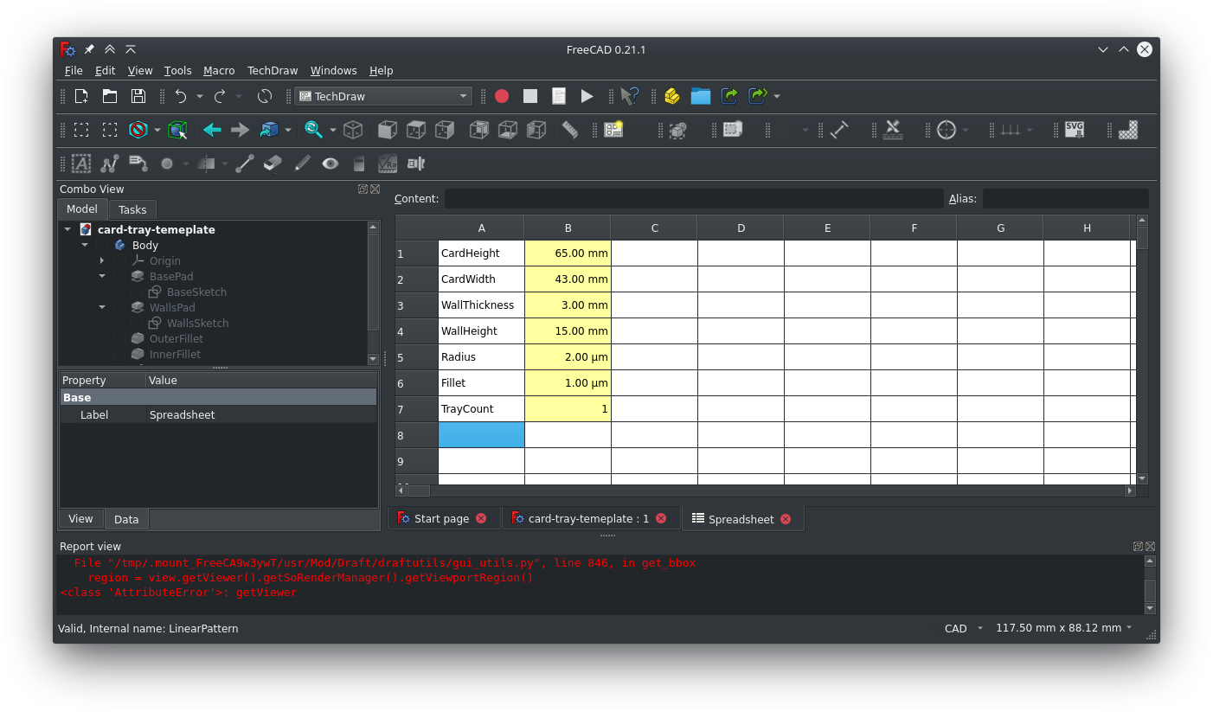Click the Refresh recompute icon
This screenshot has height=712, width=1213.
[x=265, y=96]
